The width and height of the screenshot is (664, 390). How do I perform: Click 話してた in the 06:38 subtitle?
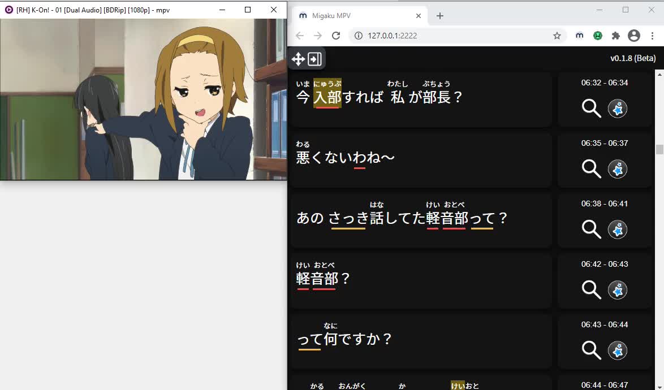tap(398, 218)
